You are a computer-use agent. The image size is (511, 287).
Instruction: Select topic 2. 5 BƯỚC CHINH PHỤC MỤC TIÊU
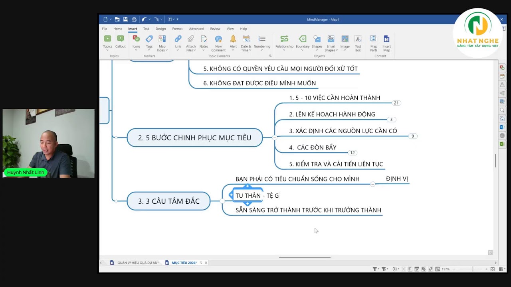click(x=195, y=138)
